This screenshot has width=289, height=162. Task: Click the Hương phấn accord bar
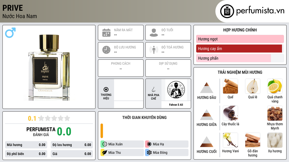[240, 58]
